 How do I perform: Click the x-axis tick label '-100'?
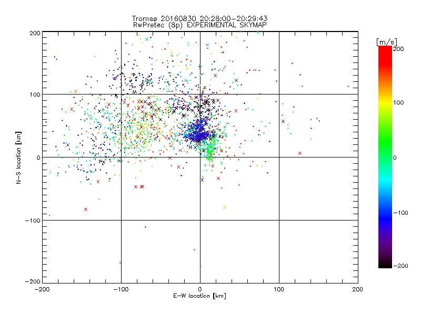coord(121,289)
